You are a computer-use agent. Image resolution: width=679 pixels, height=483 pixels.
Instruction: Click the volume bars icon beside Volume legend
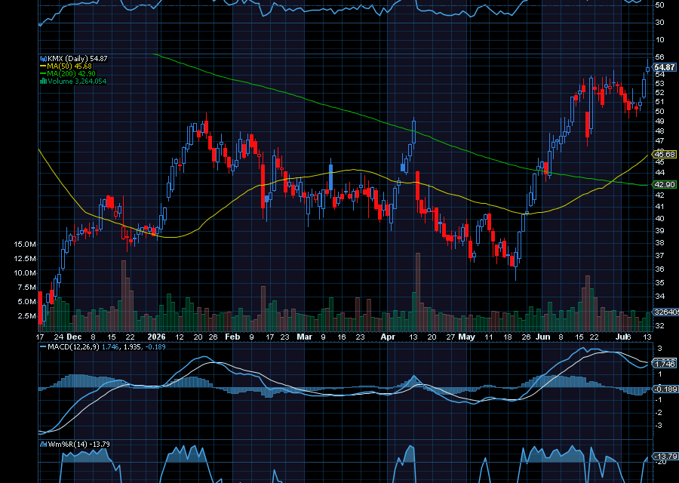pyautogui.click(x=43, y=81)
